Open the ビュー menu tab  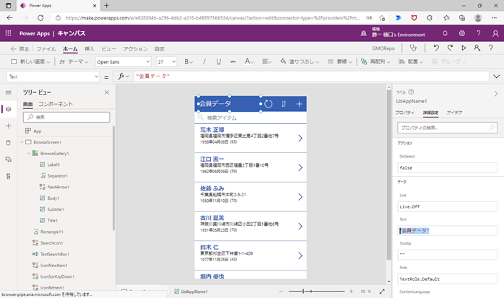pyautogui.click(x=108, y=49)
